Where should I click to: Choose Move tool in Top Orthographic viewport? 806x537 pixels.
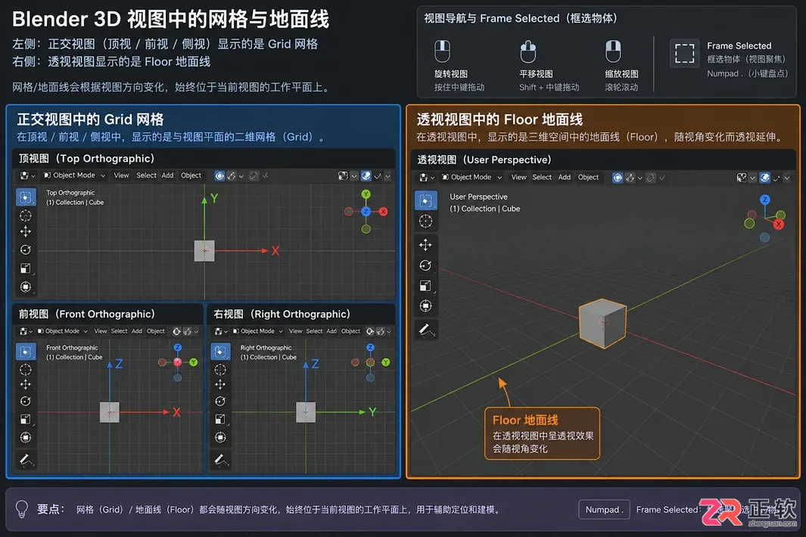(x=26, y=231)
